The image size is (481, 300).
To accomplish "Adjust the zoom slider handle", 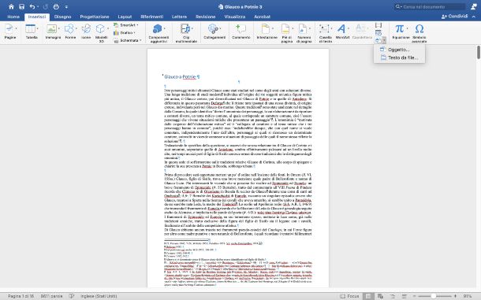I will click(x=433, y=296).
